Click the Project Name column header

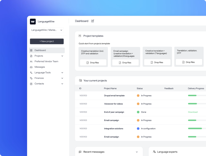(110, 89)
